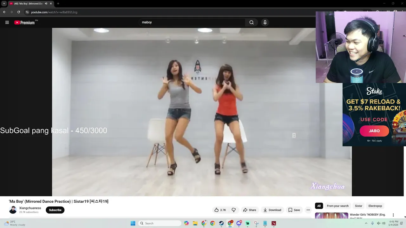Start voice search with the microphone icon
Viewport: 406px width, 228px height.
(x=265, y=22)
